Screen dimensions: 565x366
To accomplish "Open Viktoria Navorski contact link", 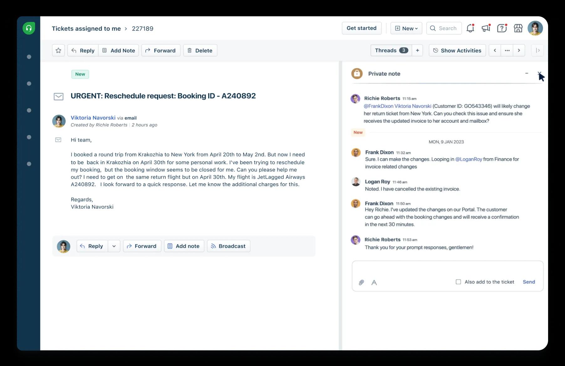I will tap(93, 118).
